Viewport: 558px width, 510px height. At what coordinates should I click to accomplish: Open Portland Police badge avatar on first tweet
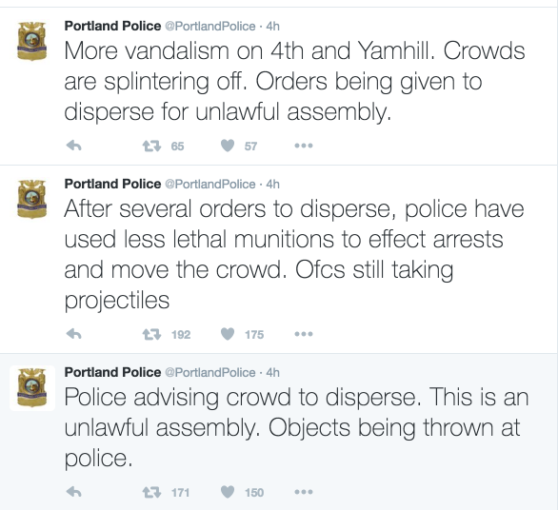click(32, 41)
